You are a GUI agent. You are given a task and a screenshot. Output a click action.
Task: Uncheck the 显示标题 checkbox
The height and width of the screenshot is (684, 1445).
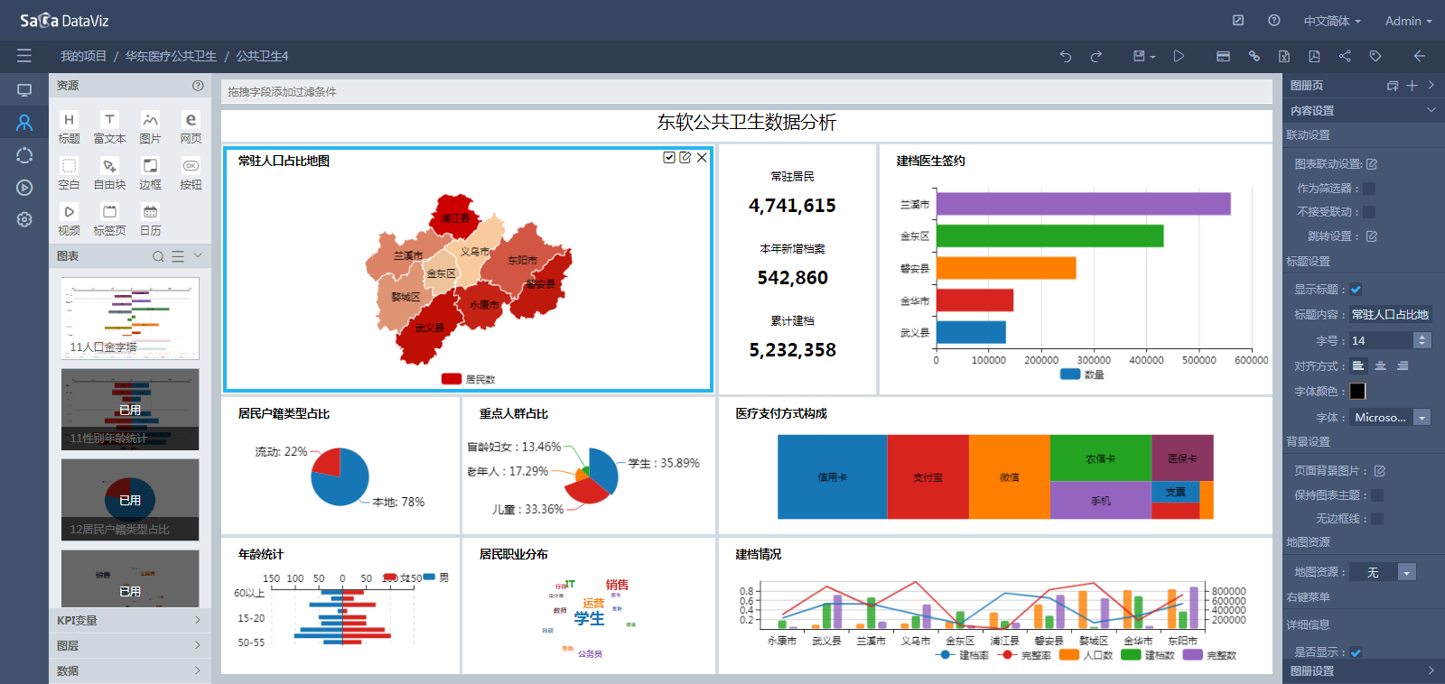click(1356, 290)
